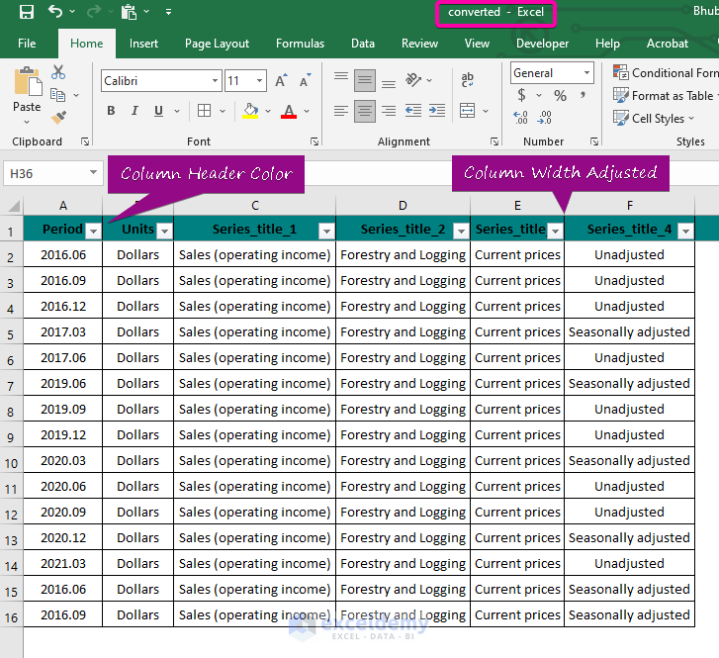Open the Period column filter dropdown
Viewport: 719px width, 658px height.
pos(93,231)
